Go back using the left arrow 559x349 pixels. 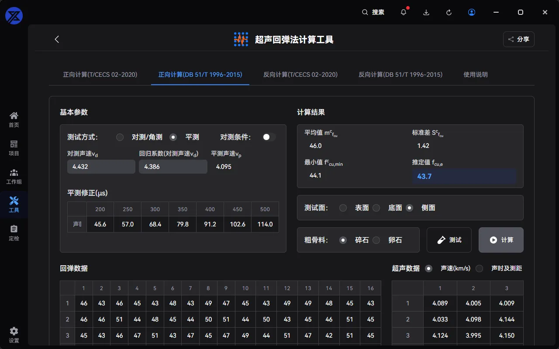pos(57,39)
